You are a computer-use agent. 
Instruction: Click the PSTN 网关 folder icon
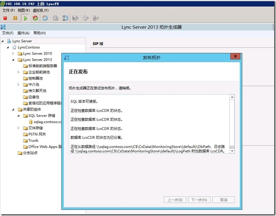25,134
